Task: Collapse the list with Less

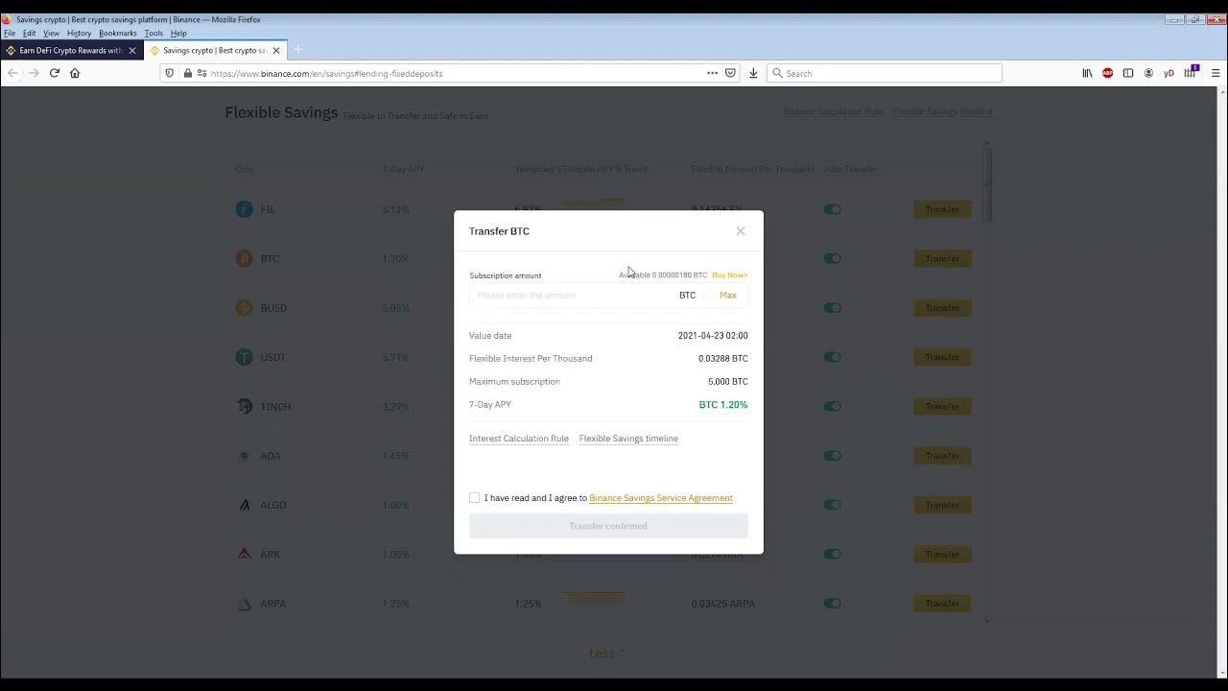Action: pos(607,654)
